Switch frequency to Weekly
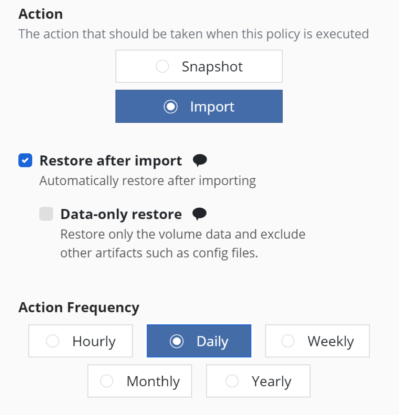Screen dimensions: 399x415 [x=317, y=341]
